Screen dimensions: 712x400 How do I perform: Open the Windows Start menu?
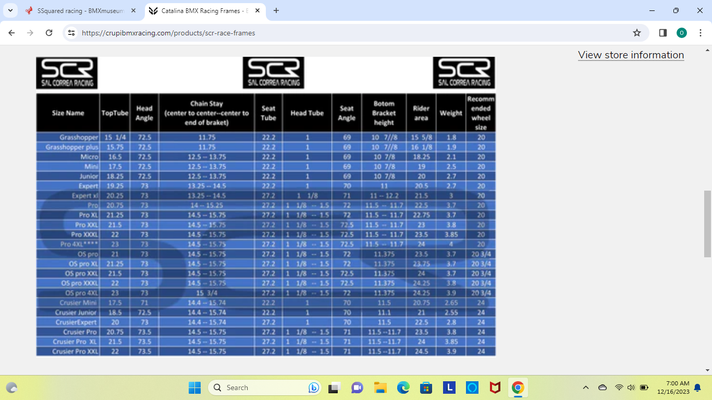[x=194, y=387]
